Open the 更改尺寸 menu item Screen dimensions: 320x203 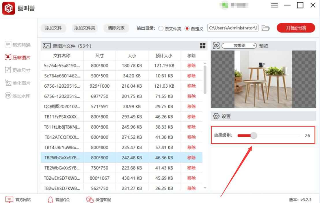pos(18,70)
